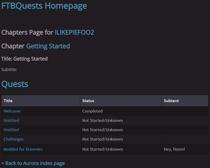Click the Title column header
The height and width of the screenshot is (168, 210).
tap(8, 101)
